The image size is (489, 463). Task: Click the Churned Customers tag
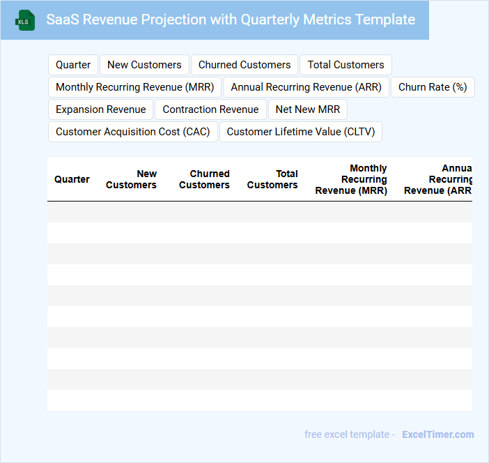click(x=244, y=65)
